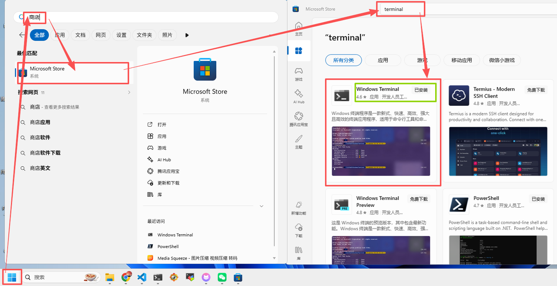The height and width of the screenshot is (286, 557).
Task: Select the Apps icon in Store sidebar
Action: [299, 51]
